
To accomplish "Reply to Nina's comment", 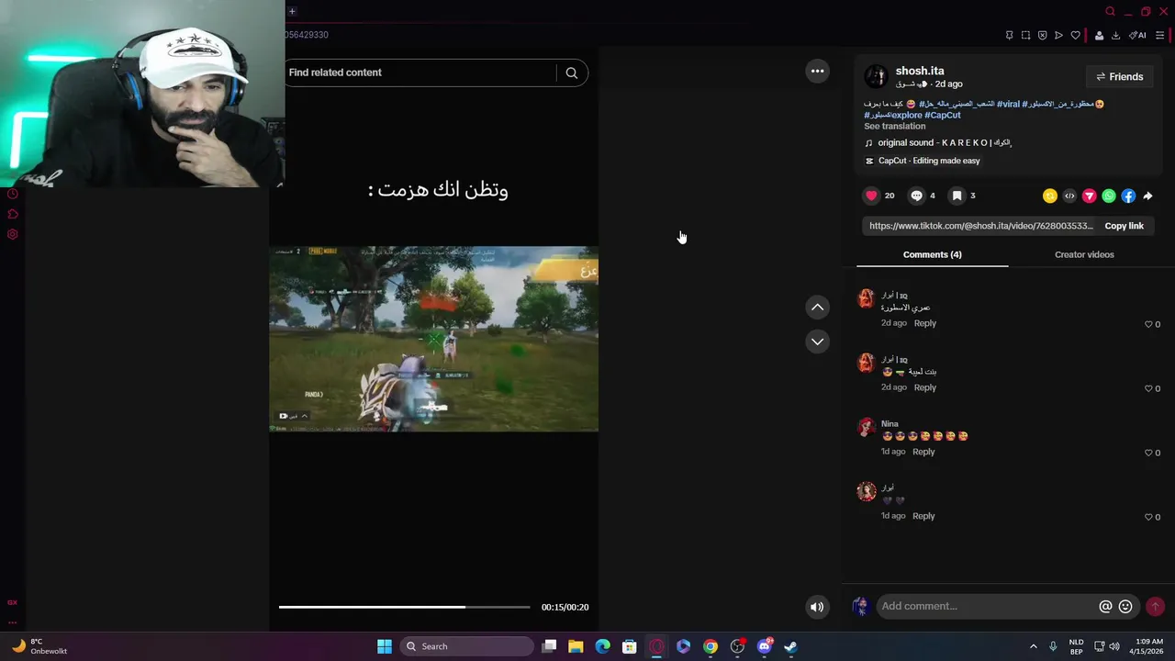I will (x=923, y=452).
